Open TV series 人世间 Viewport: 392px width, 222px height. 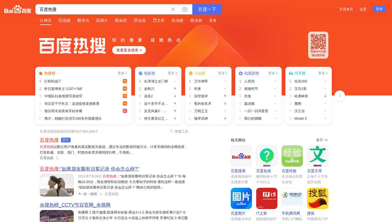click(249, 81)
